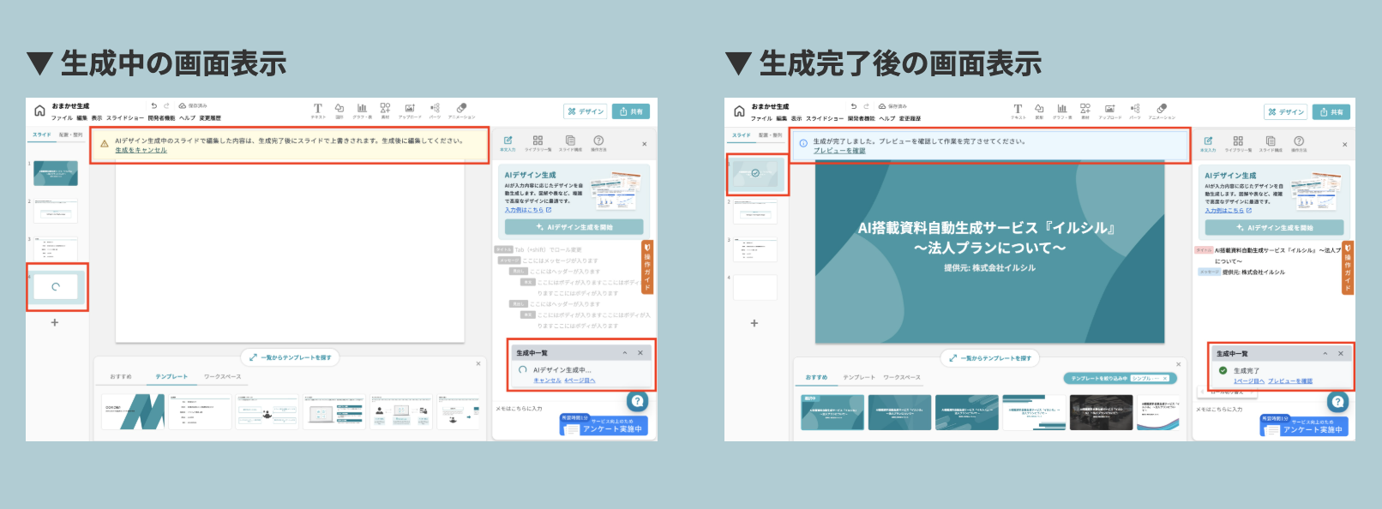Viewport: 1382px width, 509px height.
Task: Close 生成中一覧 panel in right screen
Action: pyautogui.click(x=1341, y=353)
